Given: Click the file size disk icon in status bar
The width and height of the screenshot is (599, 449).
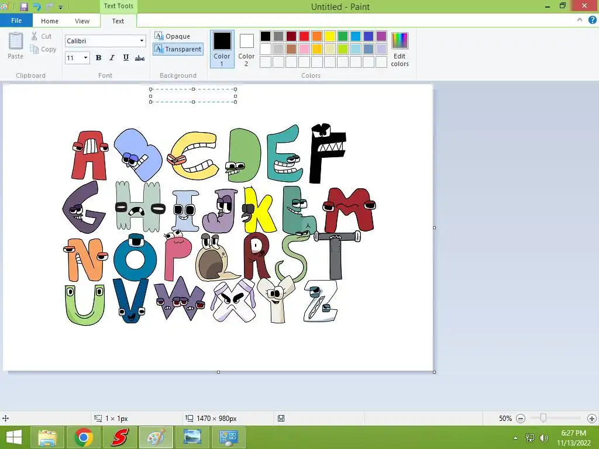Looking at the screenshot, I should (x=281, y=419).
